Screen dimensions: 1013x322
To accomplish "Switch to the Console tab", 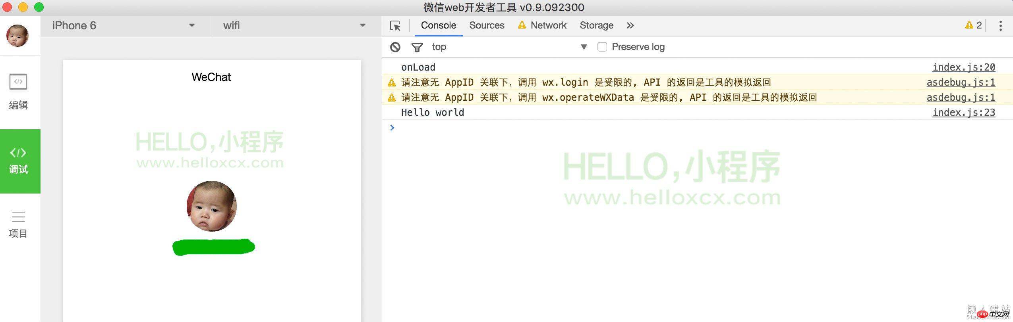I will coord(439,25).
